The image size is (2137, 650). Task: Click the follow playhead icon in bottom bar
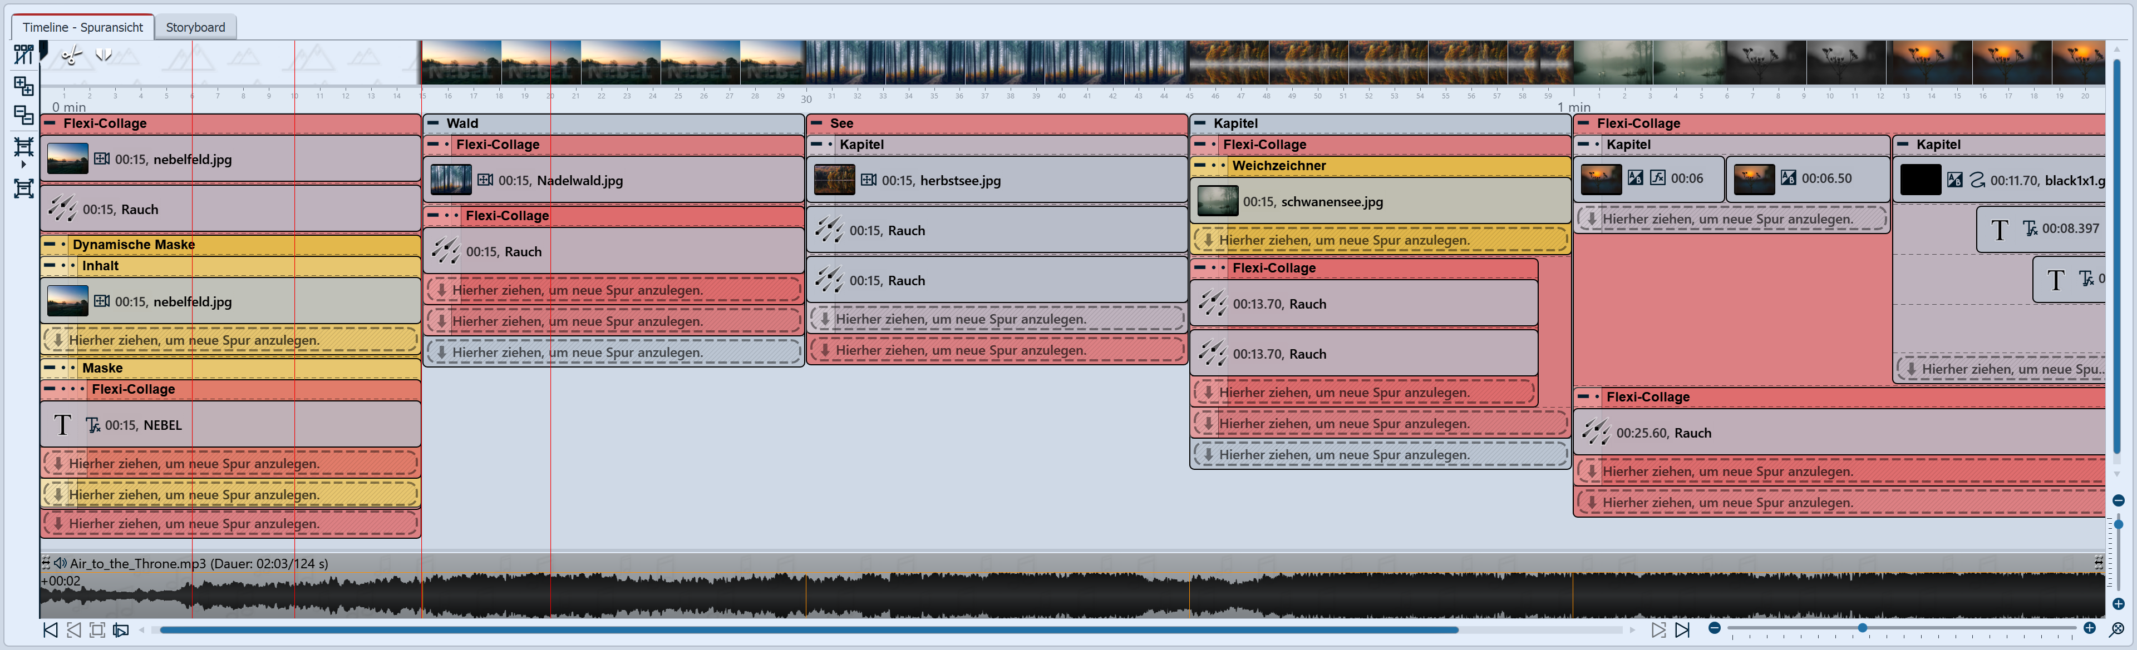pyautogui.click(x=121, y=630)
